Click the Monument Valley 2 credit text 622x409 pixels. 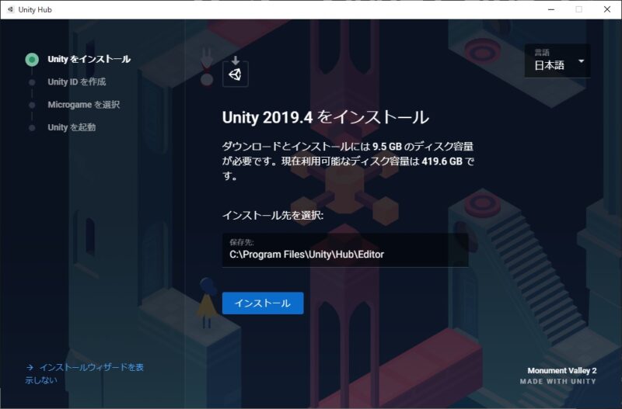pyautogui.click(x=561, y=371)
